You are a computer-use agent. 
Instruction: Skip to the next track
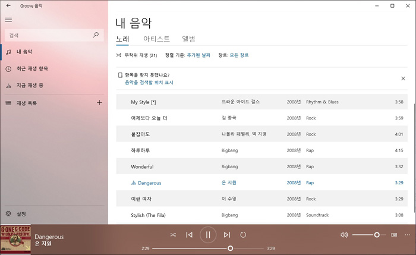[x=227, y=235]
